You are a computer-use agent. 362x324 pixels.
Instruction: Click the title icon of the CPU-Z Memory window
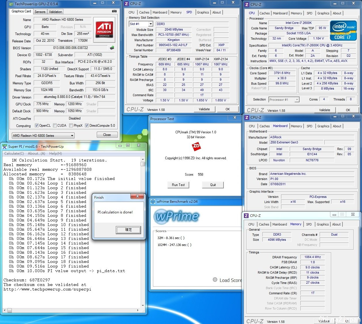click(x=246, y=215)
